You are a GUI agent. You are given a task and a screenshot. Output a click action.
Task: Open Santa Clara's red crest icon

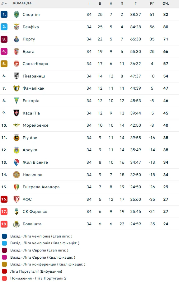tap(16, 64)
